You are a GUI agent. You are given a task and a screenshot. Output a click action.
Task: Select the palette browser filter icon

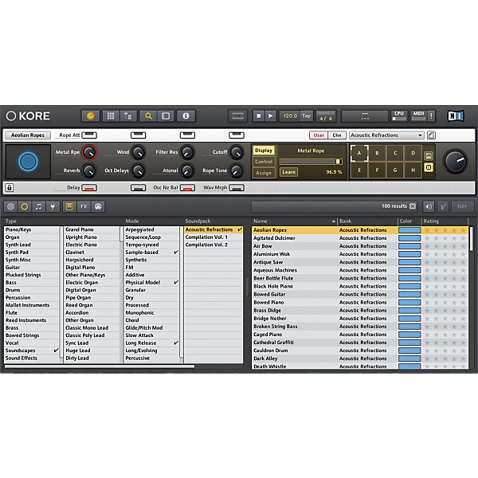click(x=98, y=206)
